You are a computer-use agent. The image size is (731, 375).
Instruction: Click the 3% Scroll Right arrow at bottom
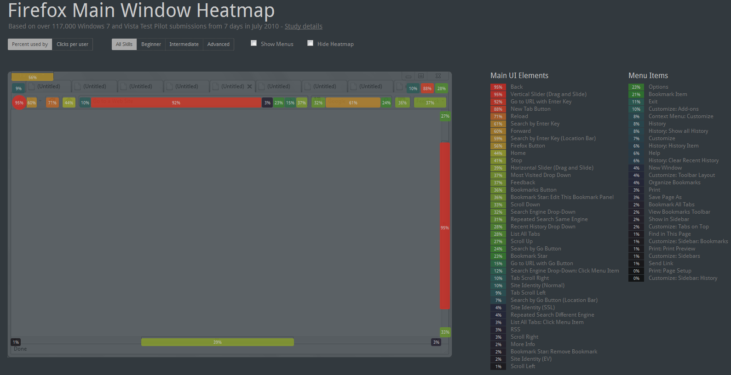click(436, 342)
